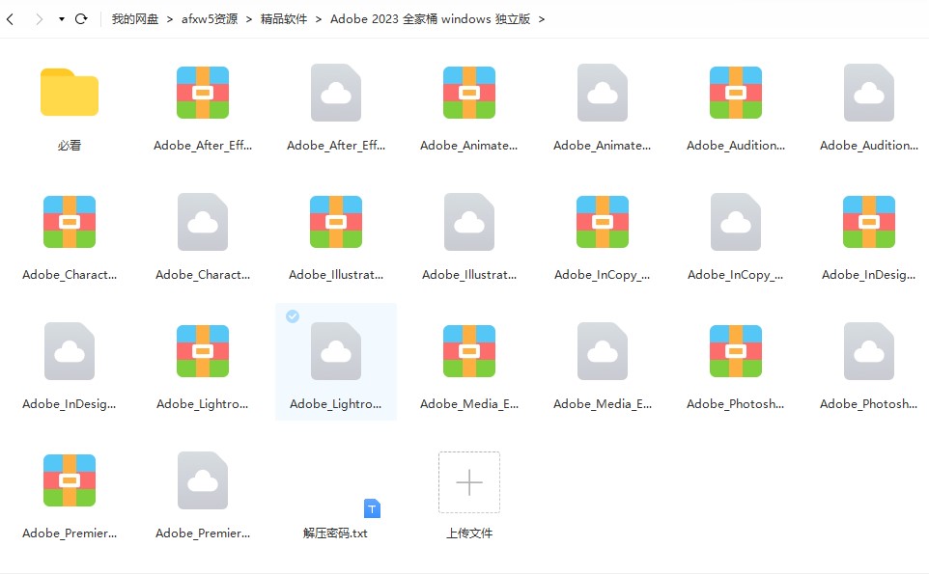Select Adobe_Media_E file with cloud icon
This screenshot has height=574, width=929.
click(603, 351)
